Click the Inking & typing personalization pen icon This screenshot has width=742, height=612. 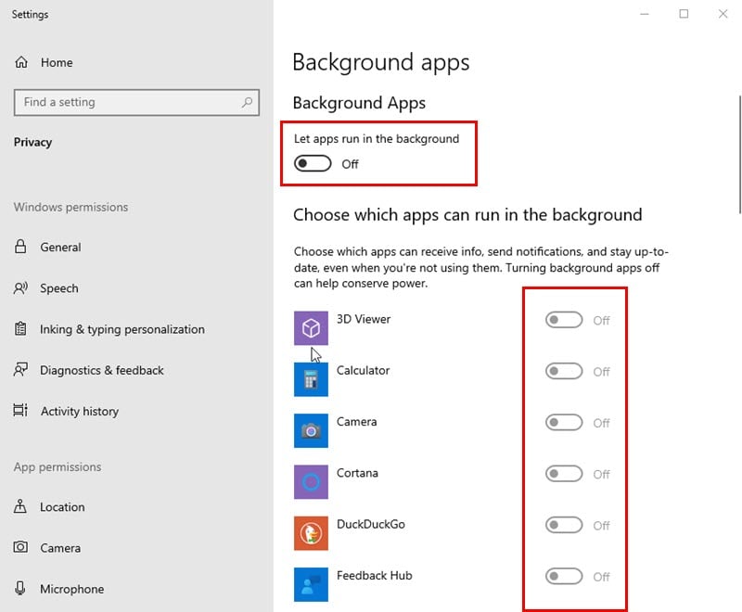pyautogui.click(x=22, y=329)
